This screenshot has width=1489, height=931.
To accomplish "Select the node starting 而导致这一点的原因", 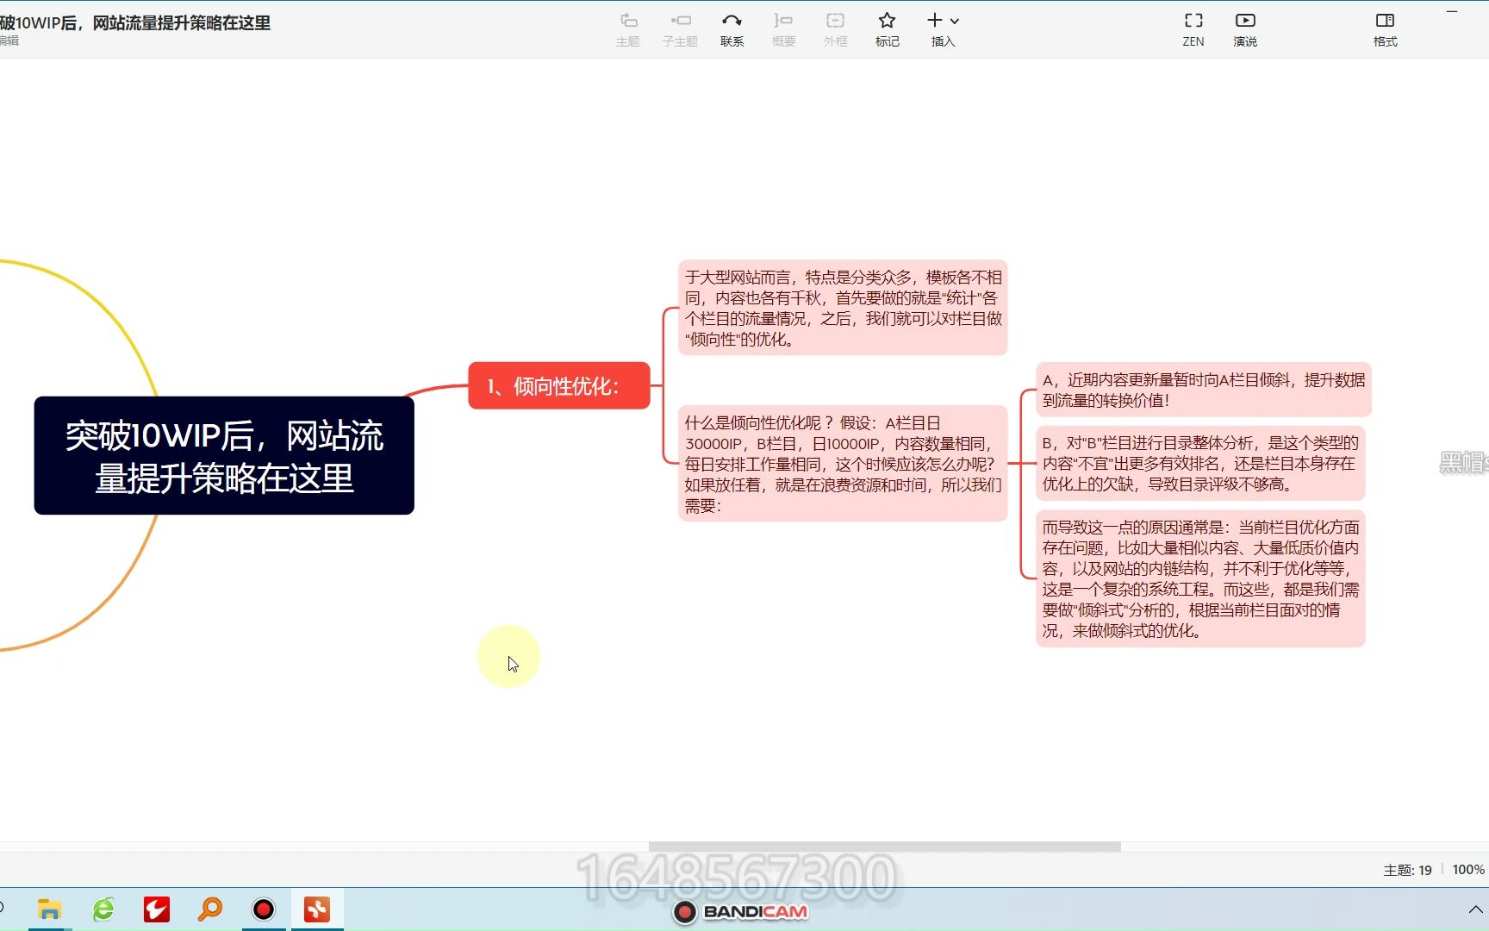I will pyautogui.click(x=1200, y=578).
